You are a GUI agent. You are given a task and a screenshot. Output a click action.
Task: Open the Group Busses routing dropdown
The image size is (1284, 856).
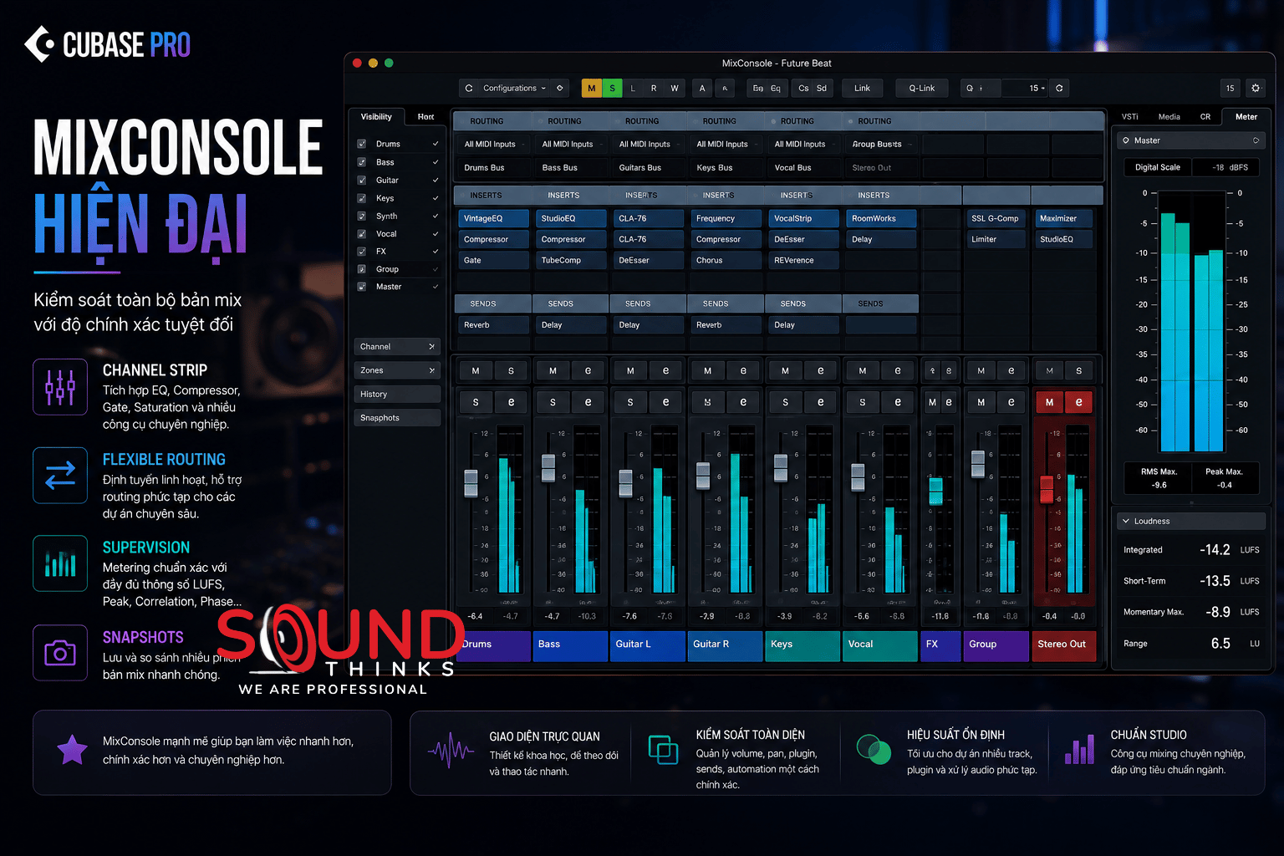tap(880, 144)
